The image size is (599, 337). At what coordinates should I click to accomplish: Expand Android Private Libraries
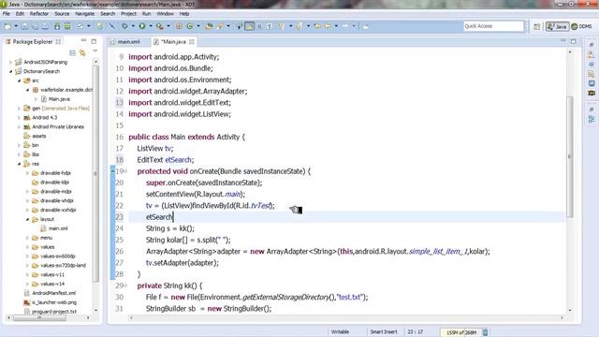pos(19,127)
